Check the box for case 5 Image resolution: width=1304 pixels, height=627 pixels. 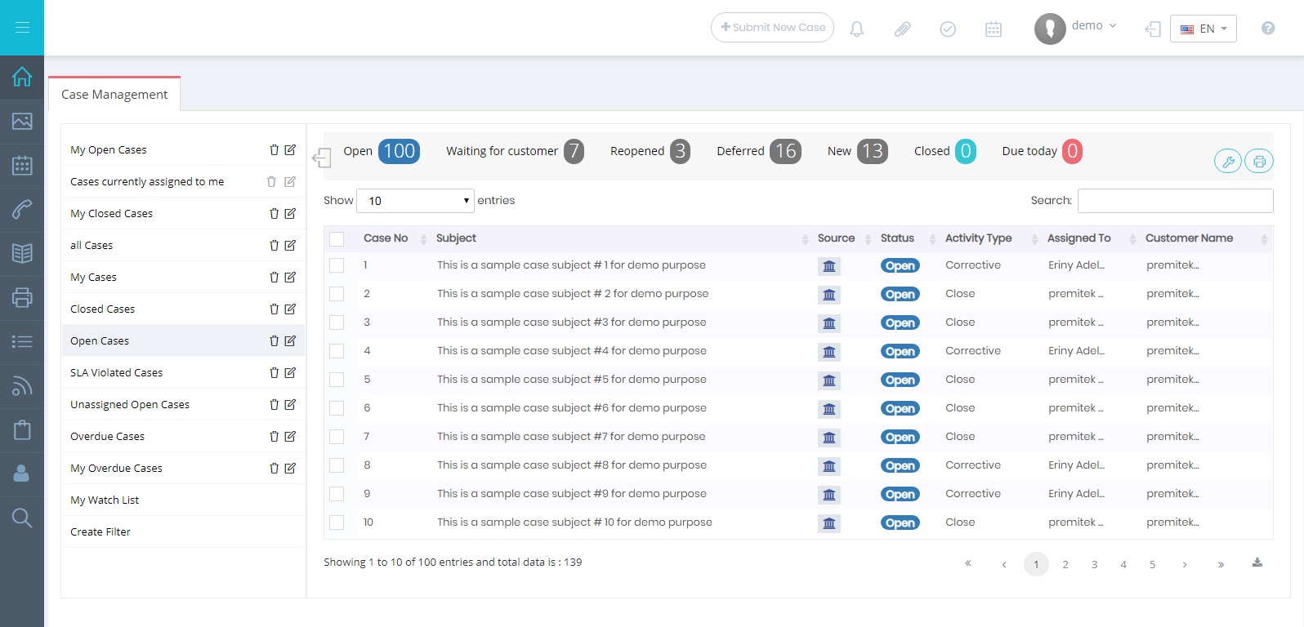(337, 380)
